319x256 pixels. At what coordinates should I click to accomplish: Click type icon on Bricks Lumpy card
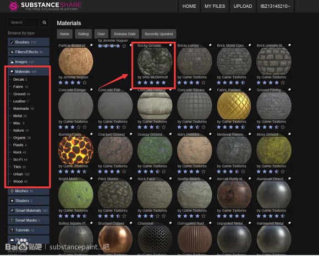point(210,45)
